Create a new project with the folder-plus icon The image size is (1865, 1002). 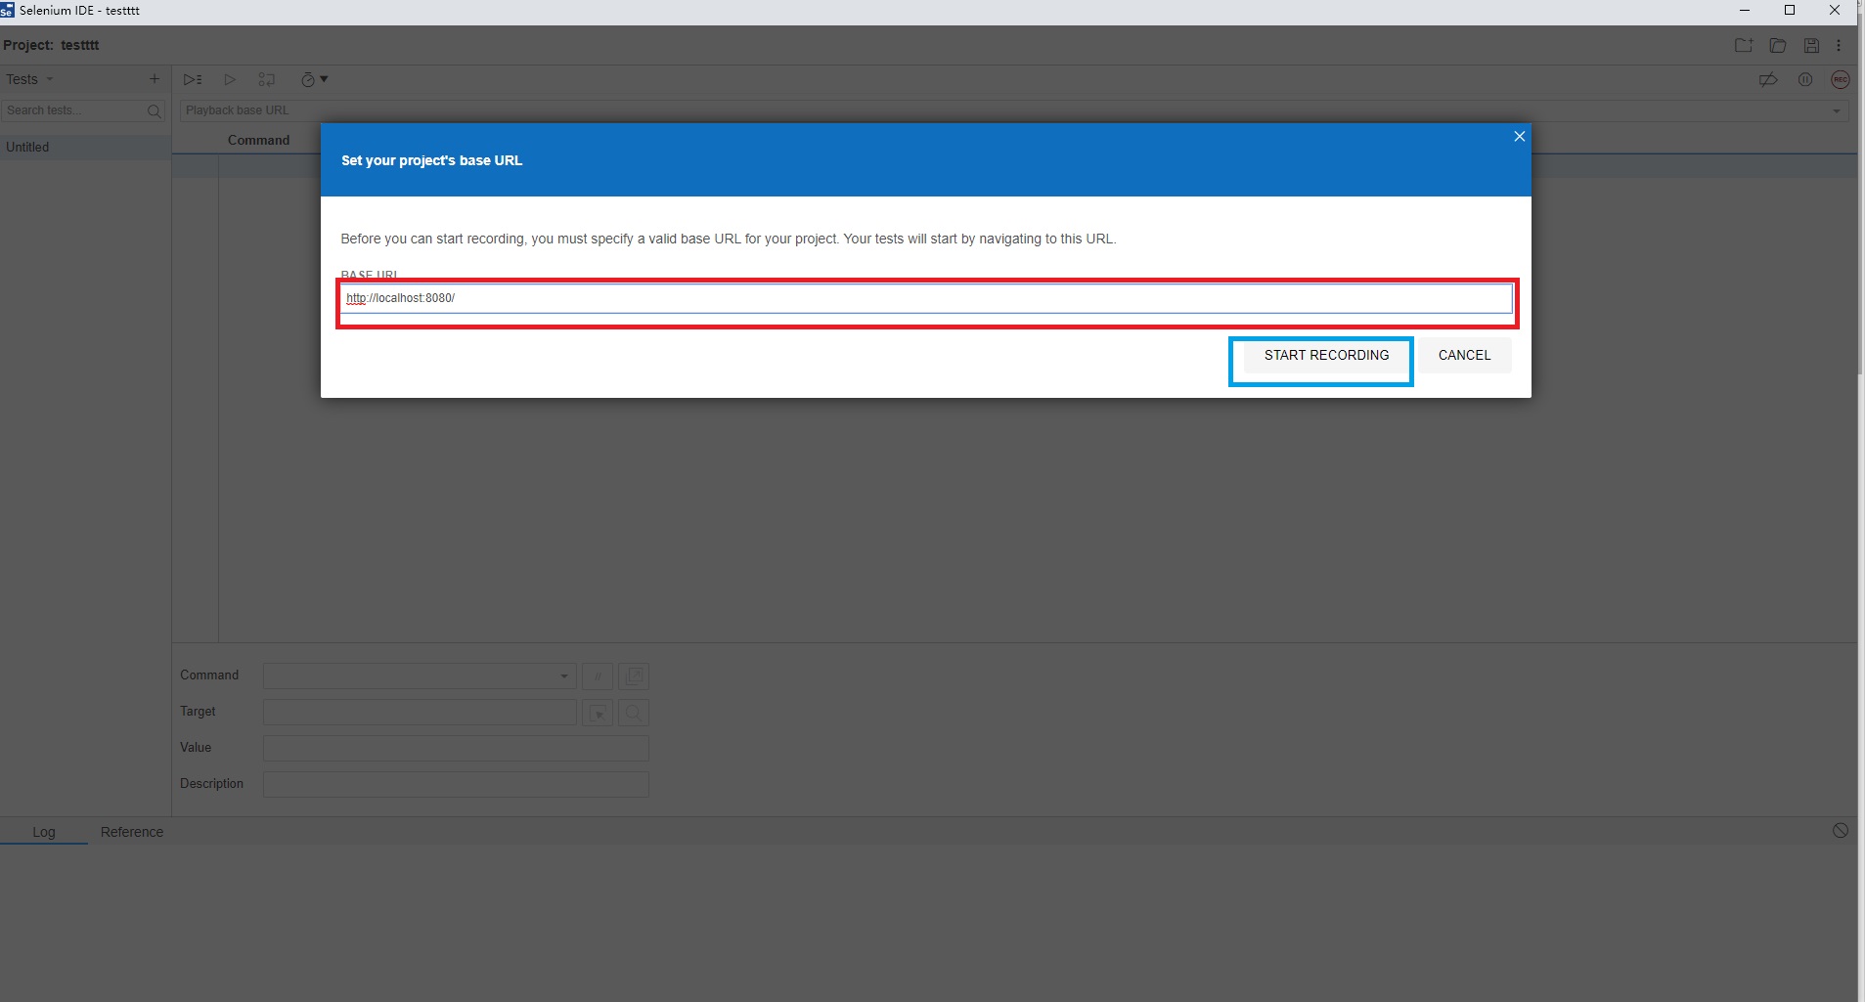[1744, 46]
